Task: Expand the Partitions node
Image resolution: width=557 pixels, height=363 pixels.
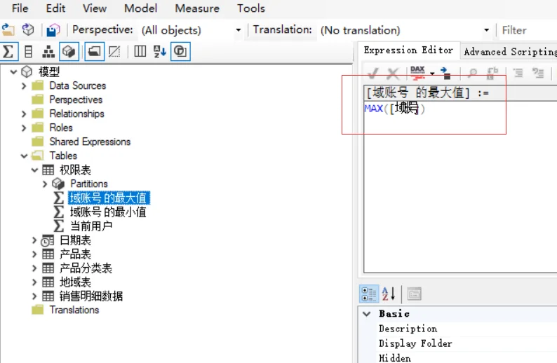Action: click(45, 184)
